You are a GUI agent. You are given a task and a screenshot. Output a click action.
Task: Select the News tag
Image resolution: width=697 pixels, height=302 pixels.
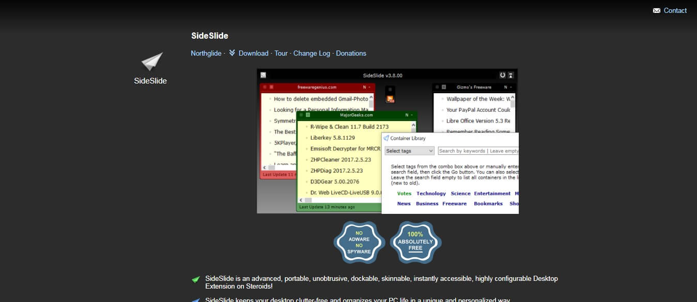pyautogui.click(x=404, y=204)
